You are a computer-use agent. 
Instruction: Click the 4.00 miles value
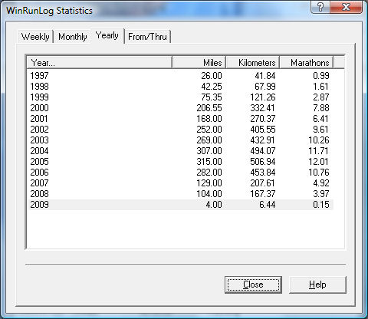pos(214,205)
